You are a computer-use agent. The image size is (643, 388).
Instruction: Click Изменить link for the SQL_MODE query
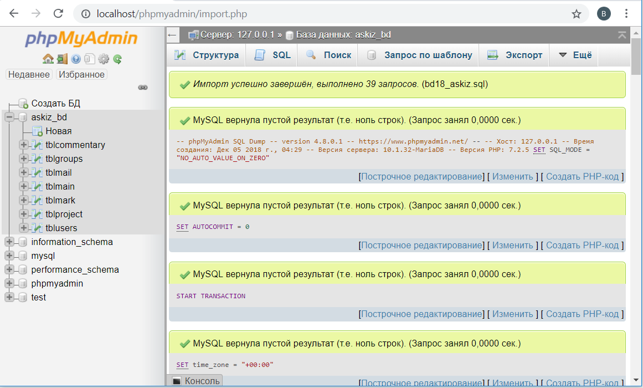click(513, 177)
